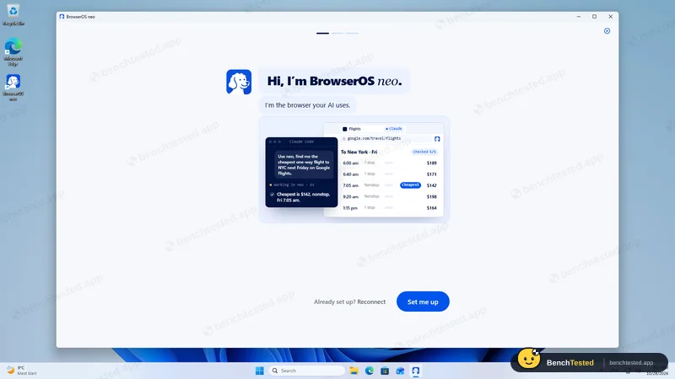Click the BrowserOS neo title bar icon
The height and width of the screenshot is (379, 675).
[62, 17]
